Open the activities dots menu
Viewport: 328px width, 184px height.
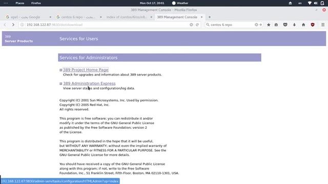point(6,3)
